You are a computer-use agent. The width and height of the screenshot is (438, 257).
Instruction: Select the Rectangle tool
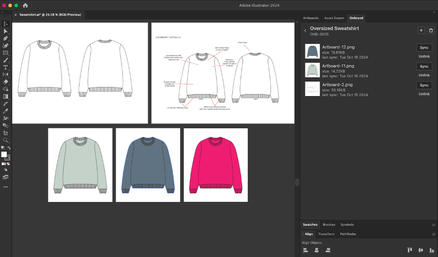point(5,53)
